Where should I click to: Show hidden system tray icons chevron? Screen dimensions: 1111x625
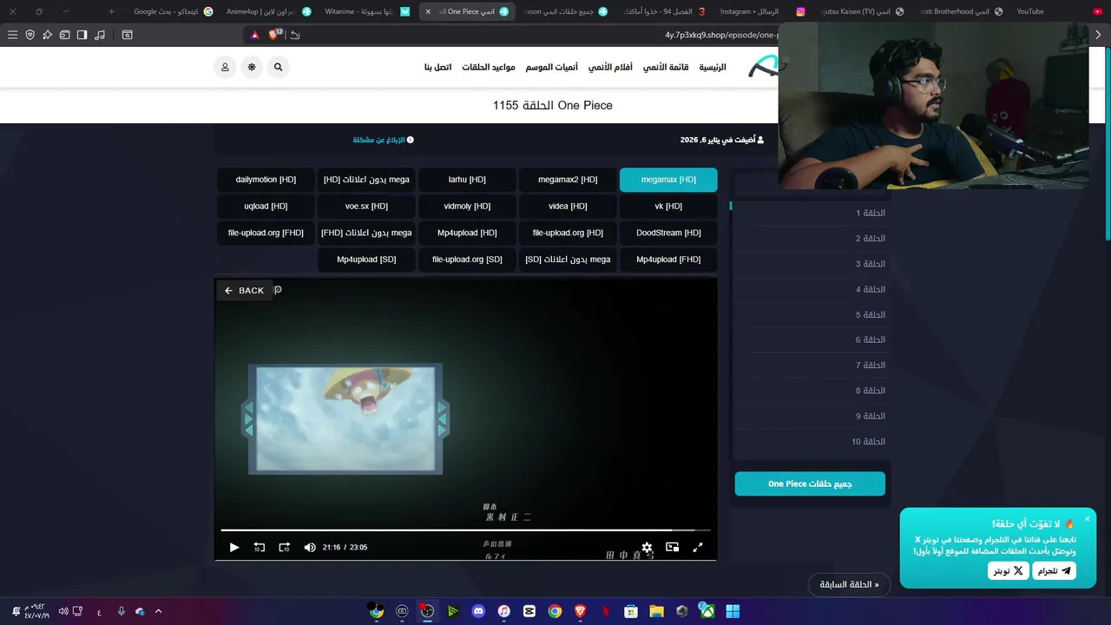[158, 611]
